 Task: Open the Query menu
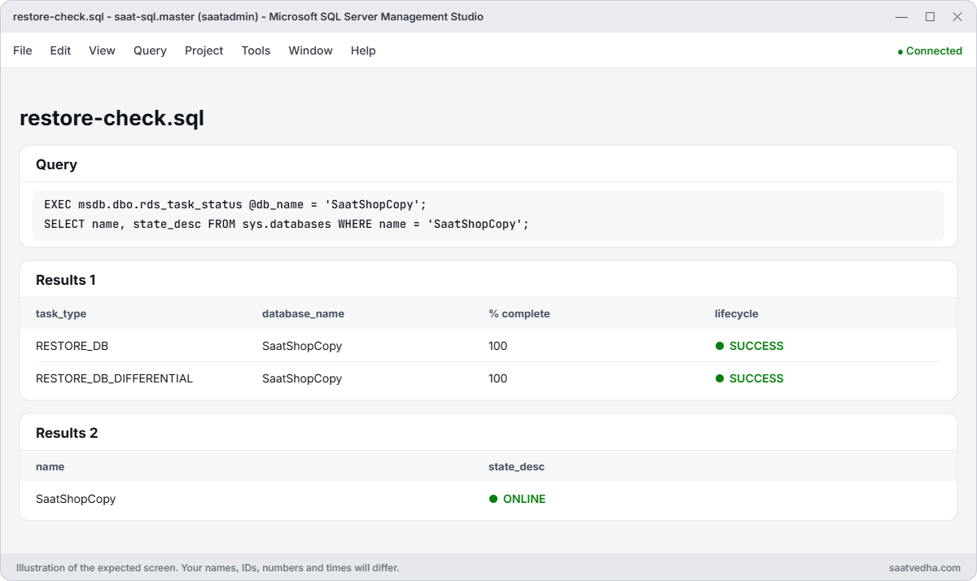point(150,50)
